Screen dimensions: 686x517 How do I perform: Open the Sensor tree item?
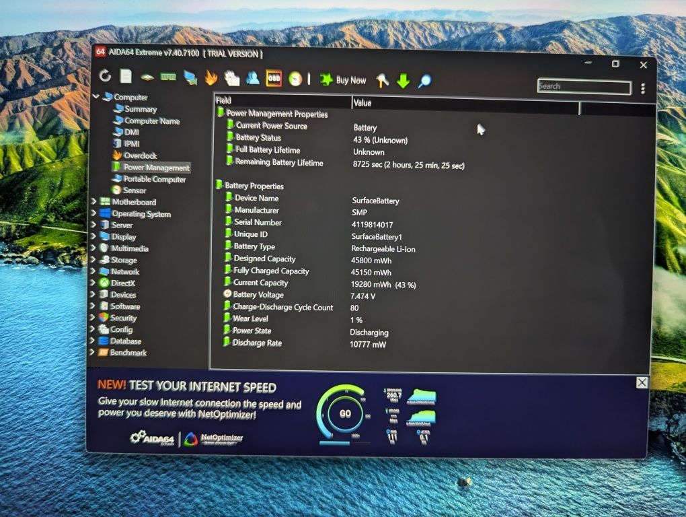[129, 191]
